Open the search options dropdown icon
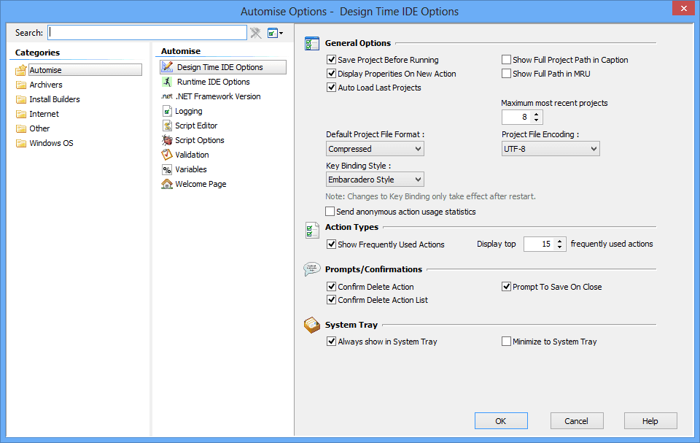This screenshot has height=443, width=700. tap(275, 33)
